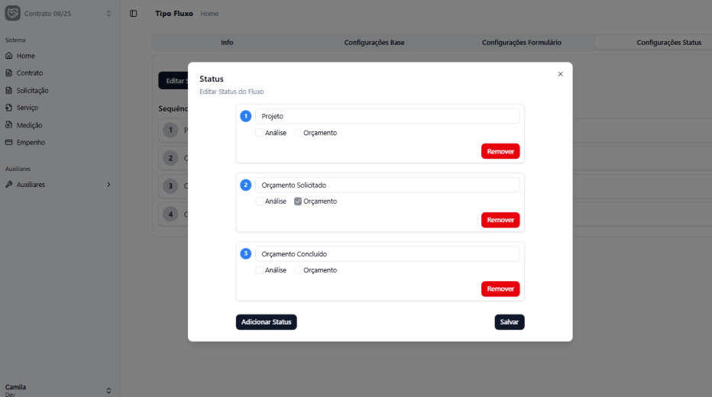712x397 pixels.
Task: Open Serviço in sidebar
Action: pyautogui.click(x=28, y=108)
